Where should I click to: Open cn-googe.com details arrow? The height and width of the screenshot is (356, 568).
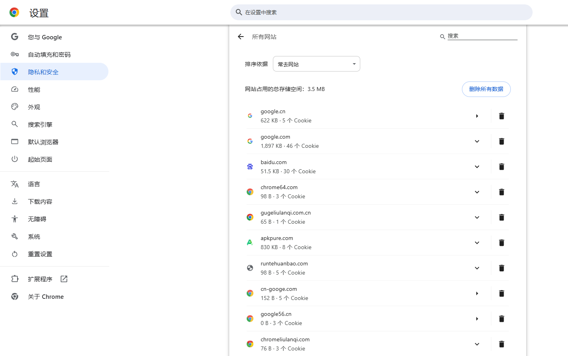coord(477,294)
